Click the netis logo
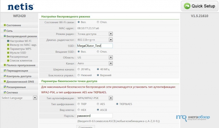This screenshot has width=219, height=128. coord(21,6)
